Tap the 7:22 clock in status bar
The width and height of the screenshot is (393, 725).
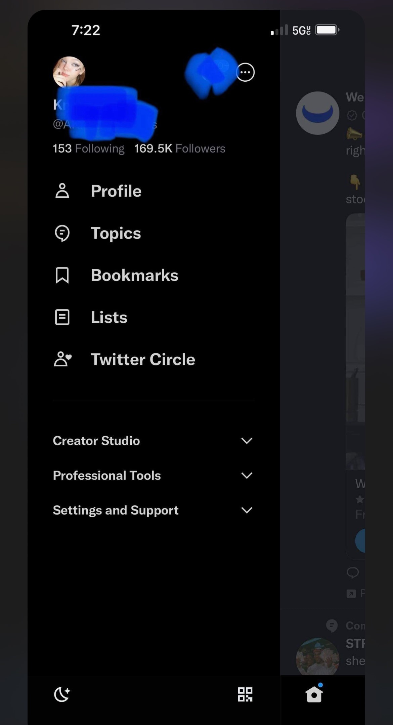coord(86,30)
